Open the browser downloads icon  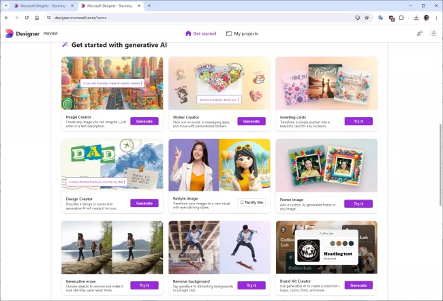click(x=416, y=17)
